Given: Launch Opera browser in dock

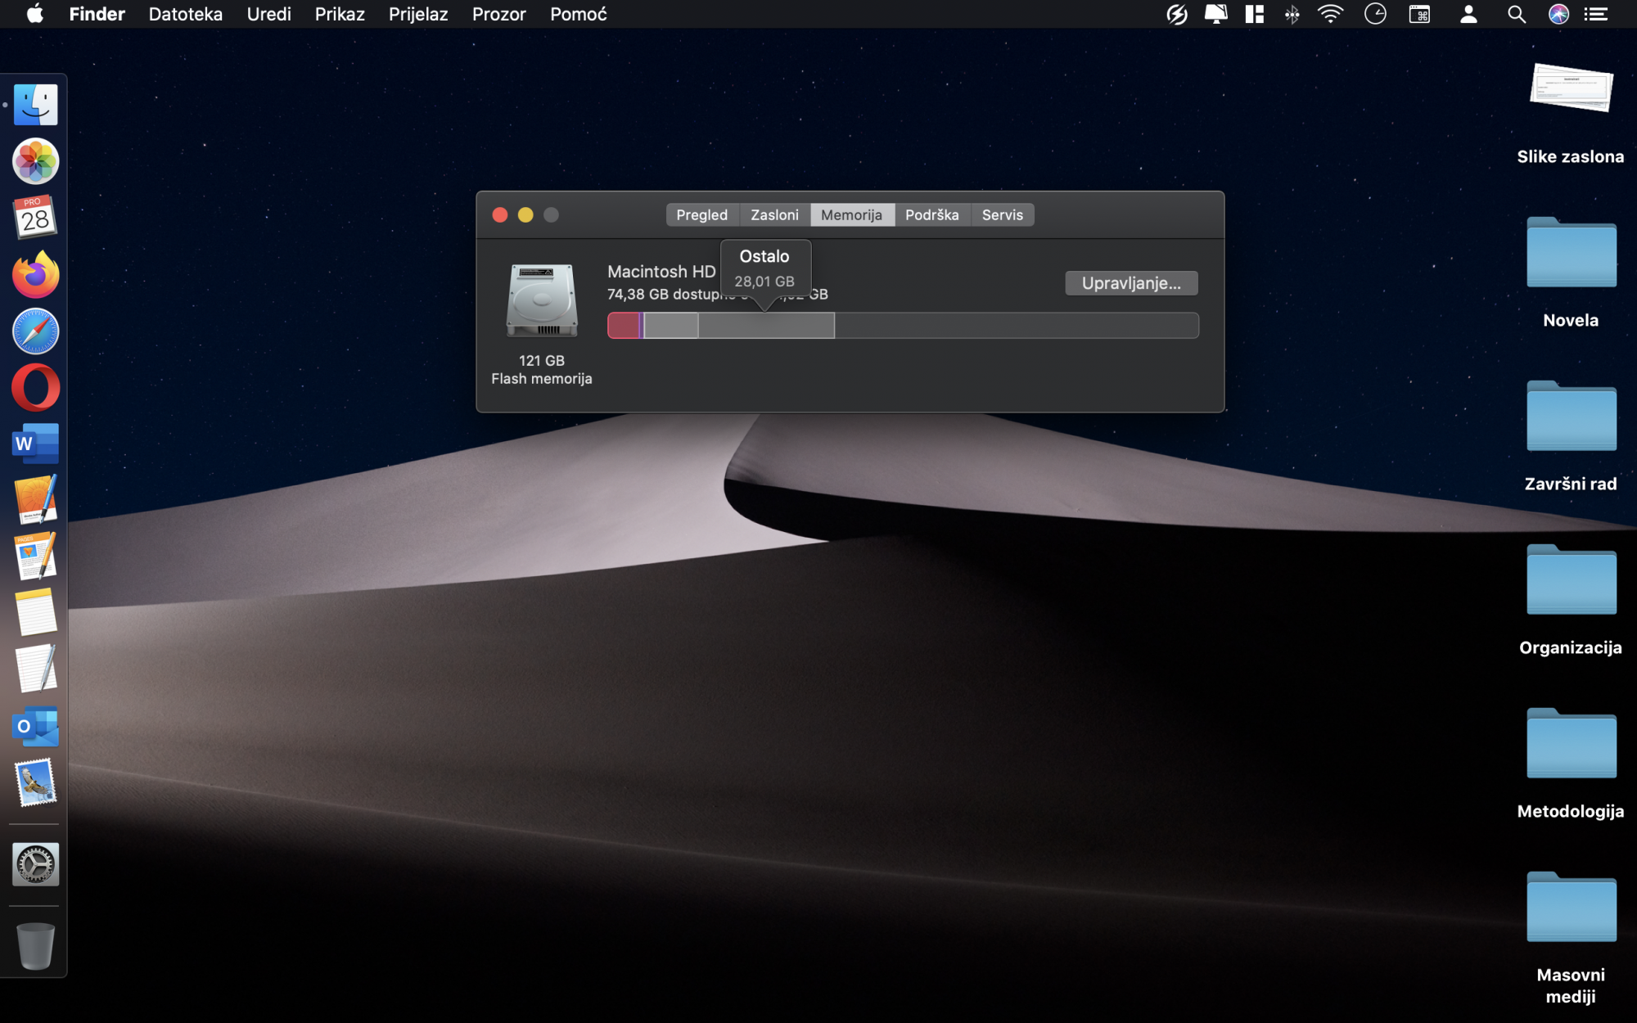Looking at the screenshot, I should click(35, 388).
